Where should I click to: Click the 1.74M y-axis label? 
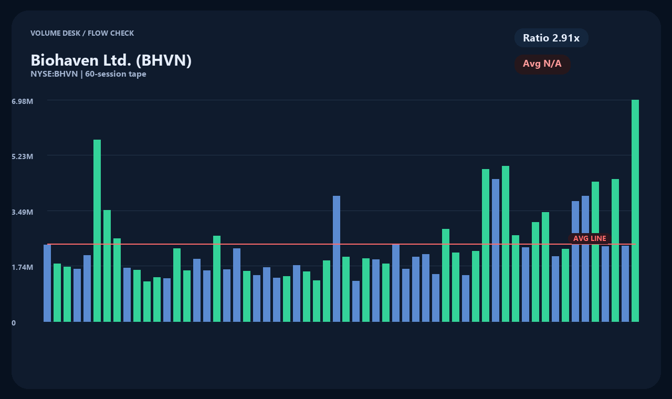pos(23,267)
